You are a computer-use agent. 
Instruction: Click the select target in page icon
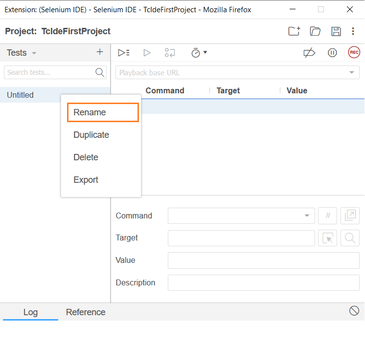[327, 238]
